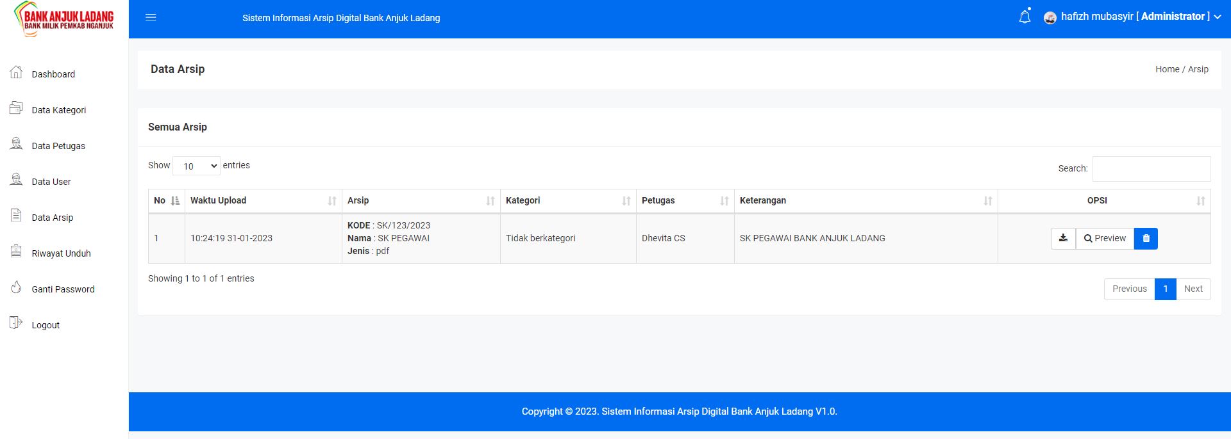Navigate to Data User

coord(51,182)
